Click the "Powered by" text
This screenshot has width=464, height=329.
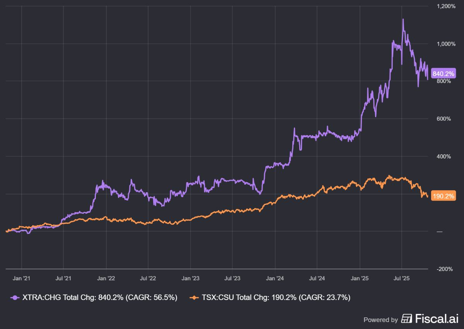[380, 320]
